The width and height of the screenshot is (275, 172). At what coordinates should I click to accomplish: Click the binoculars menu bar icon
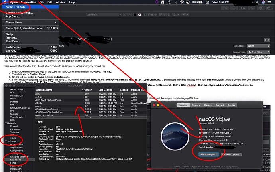(x=163, y=2)
